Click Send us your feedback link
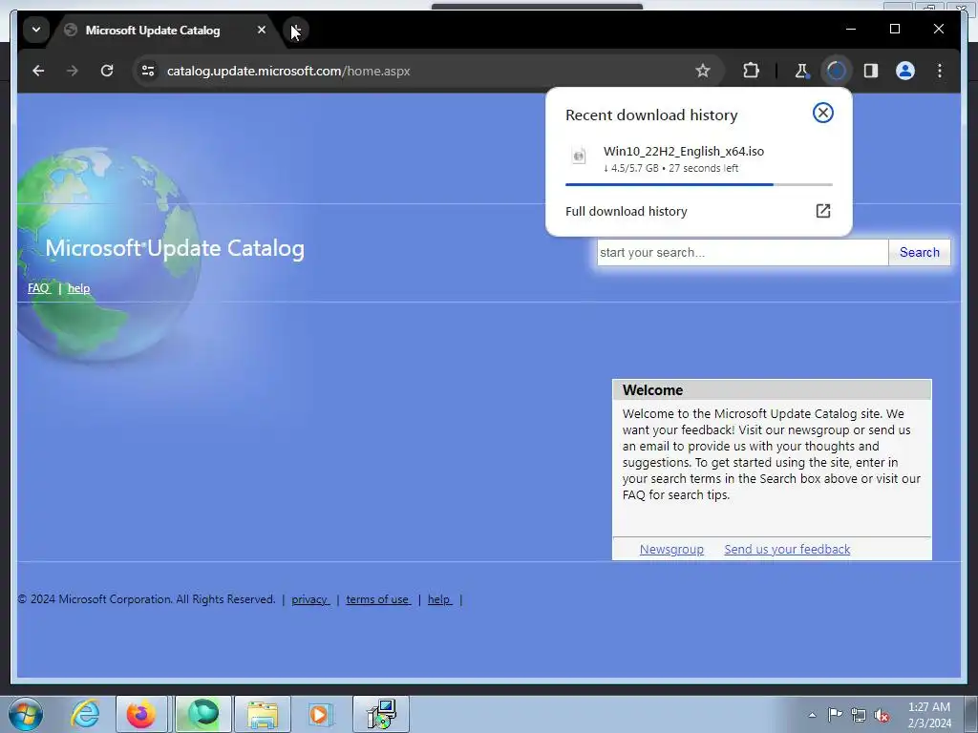Viewport: 978px width, 733px height. (x=787, y=549)
